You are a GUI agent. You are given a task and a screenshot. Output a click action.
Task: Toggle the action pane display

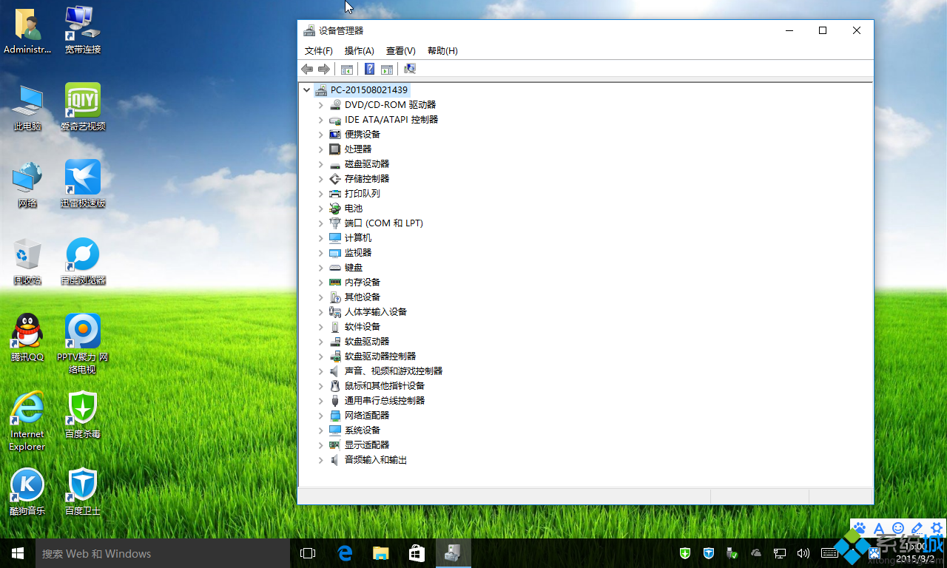click(387, 69)
